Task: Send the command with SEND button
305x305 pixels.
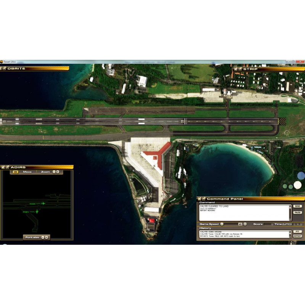Action: coord(297,206)
